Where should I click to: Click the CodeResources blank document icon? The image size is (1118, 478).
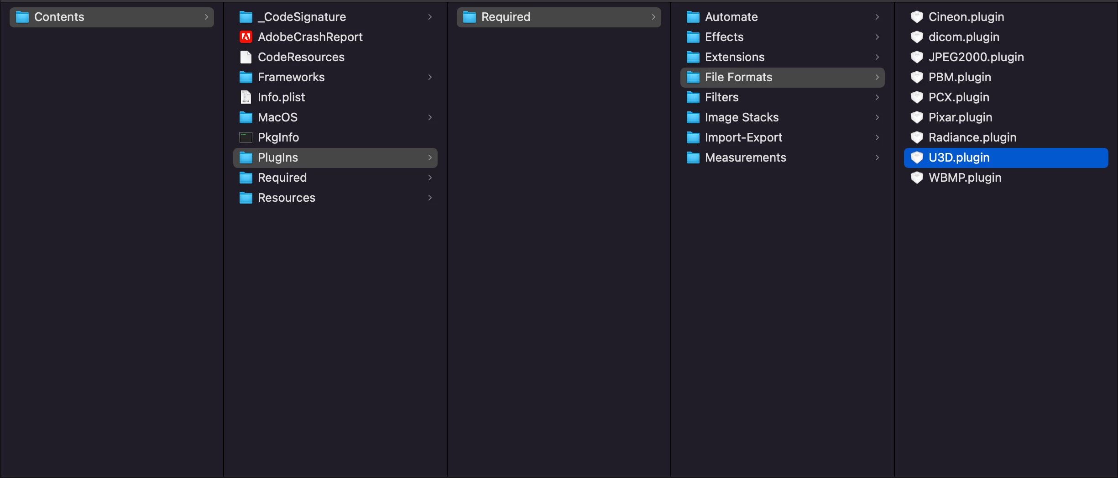246,57
